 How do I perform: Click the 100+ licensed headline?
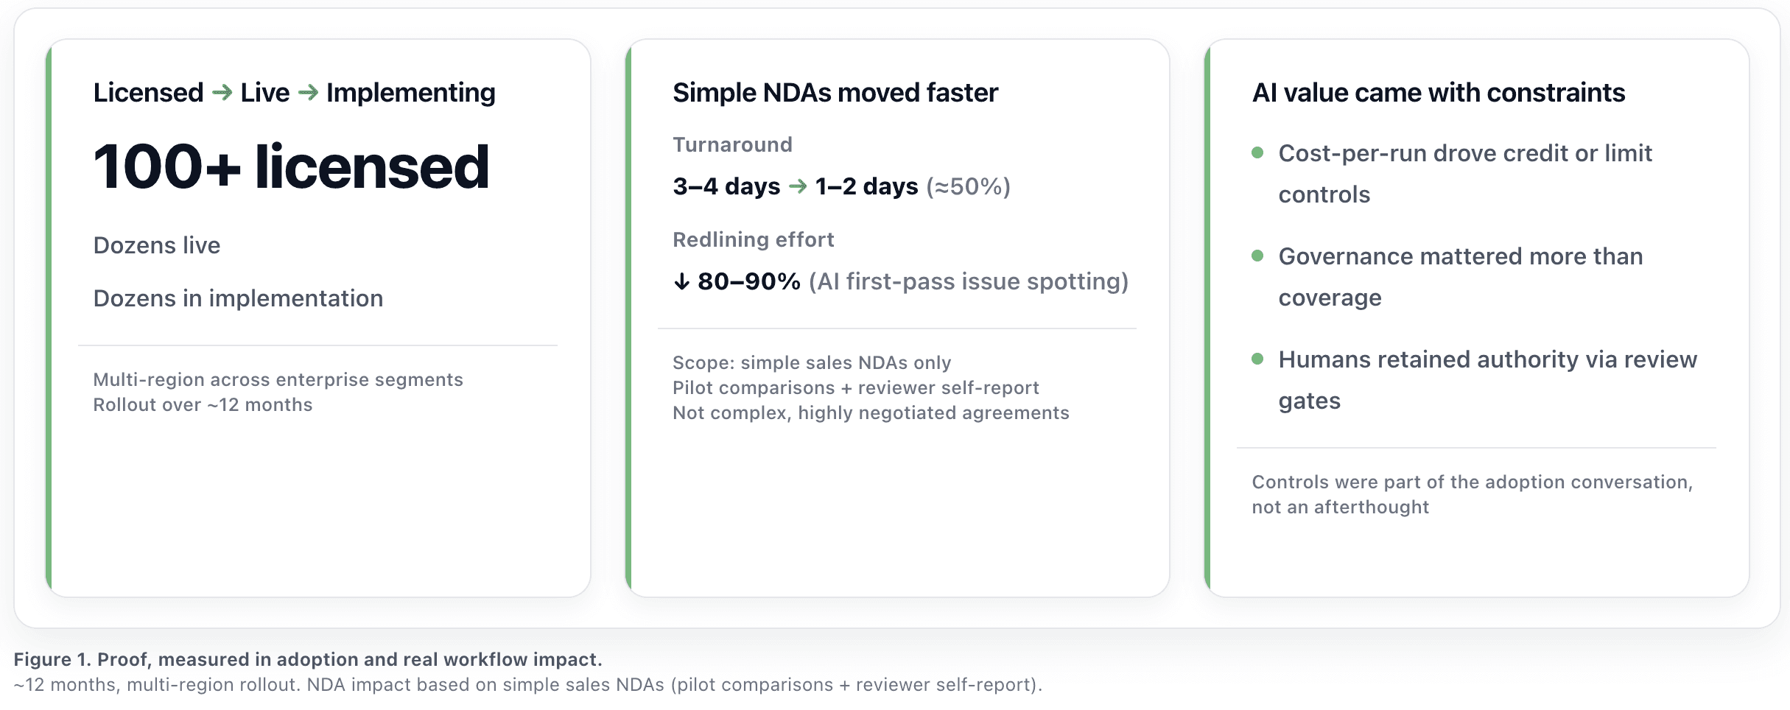pyautogui.click(x=291, y=167)
